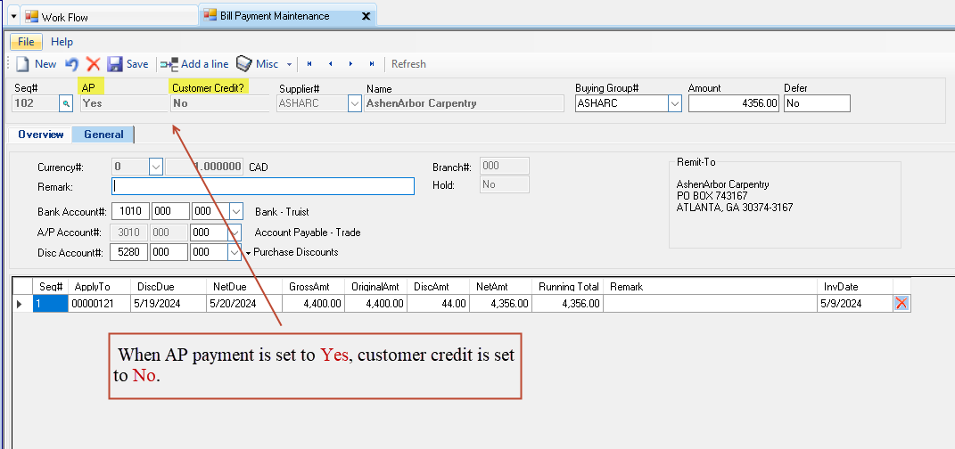Open the Currency# dropdown
Image resolution: width=955 pixels, height=449 pixels.
(155, 167)
